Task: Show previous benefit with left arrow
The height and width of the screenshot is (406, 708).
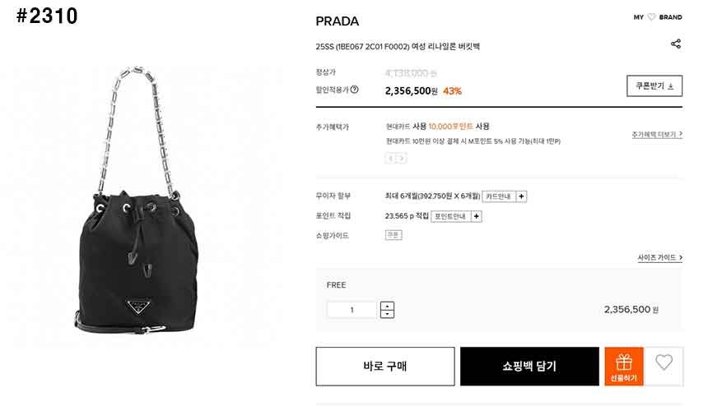Action: pos(391,158)
